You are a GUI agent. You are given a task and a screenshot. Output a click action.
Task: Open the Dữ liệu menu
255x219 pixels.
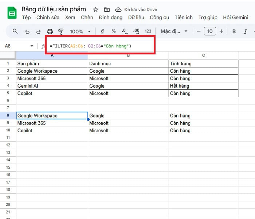tap(136, 18)
